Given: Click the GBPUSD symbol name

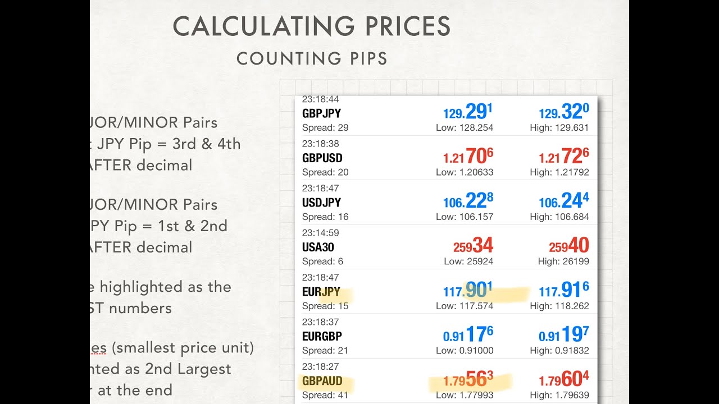Looking at the screenshot, I should click(x=322, y=158).
